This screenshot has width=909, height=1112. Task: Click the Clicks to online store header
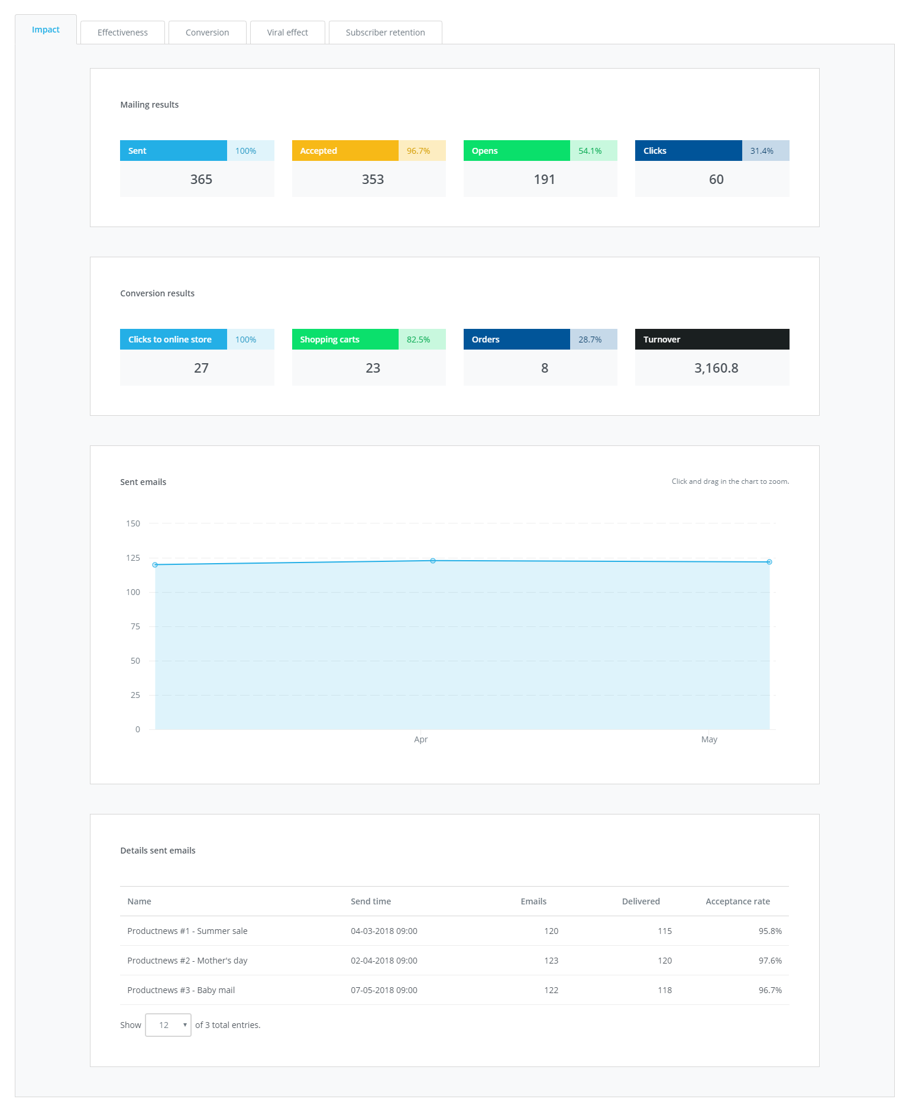[x=173, y=340]
